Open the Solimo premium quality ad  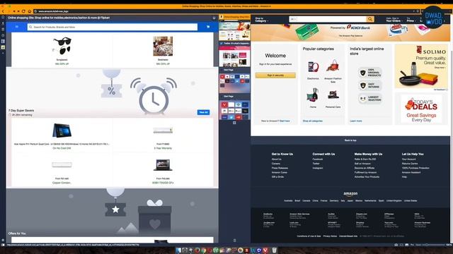(421, 66)
